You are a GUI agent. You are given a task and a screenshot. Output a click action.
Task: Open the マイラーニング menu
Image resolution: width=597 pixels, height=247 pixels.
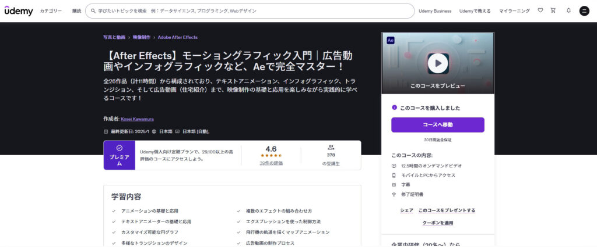pyautogui.click(x=515, y=11)
